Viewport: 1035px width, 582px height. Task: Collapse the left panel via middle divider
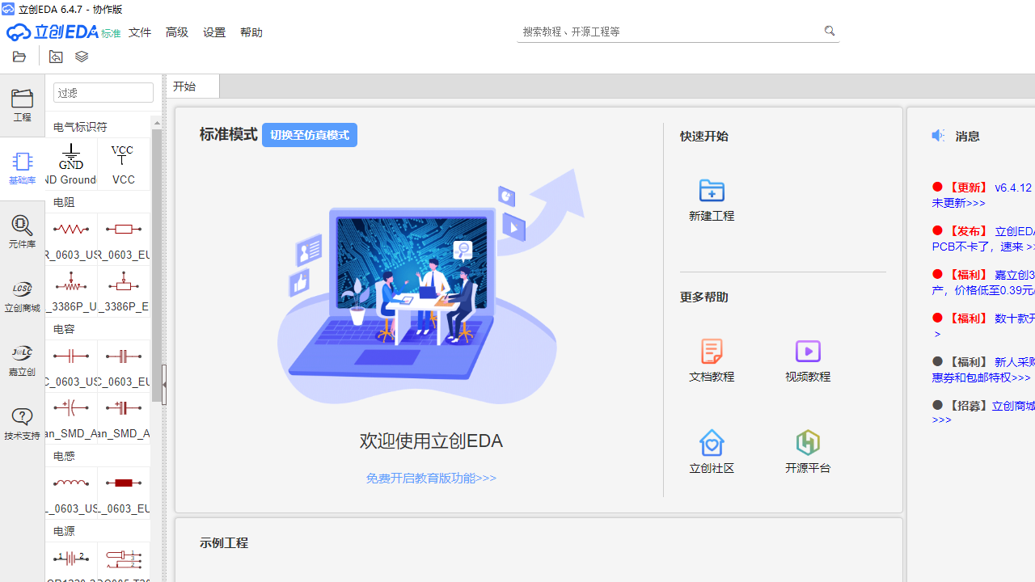164,385
